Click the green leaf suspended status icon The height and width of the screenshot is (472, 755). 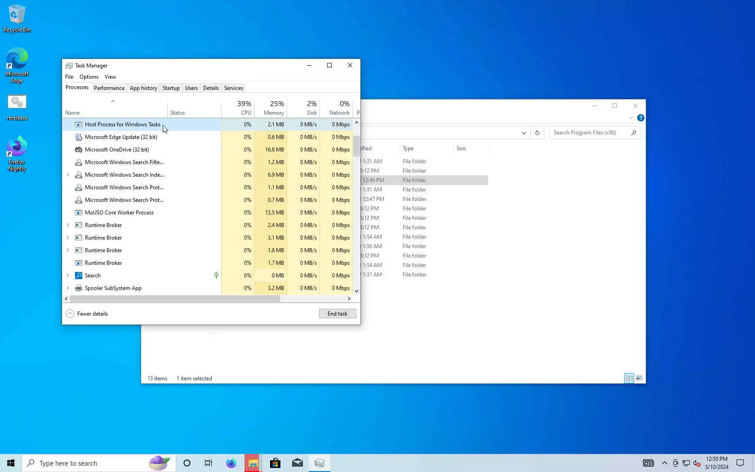216,276
